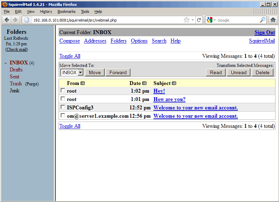Click the Reload page icon

[199, 20]
